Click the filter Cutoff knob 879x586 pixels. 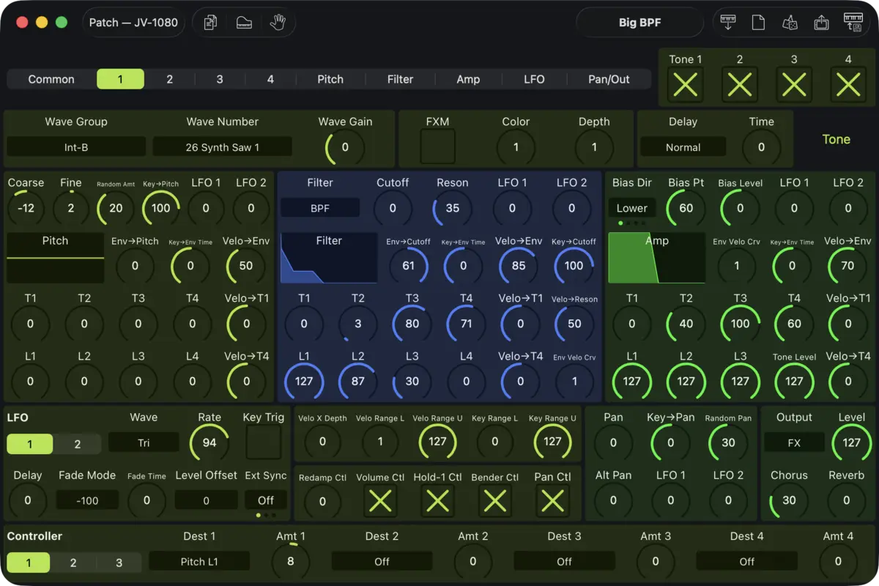(x=393, y=208)
